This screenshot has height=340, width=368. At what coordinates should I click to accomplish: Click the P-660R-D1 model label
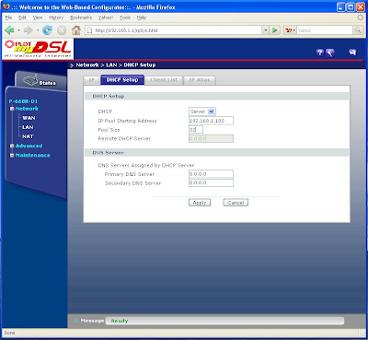point(23,101)
